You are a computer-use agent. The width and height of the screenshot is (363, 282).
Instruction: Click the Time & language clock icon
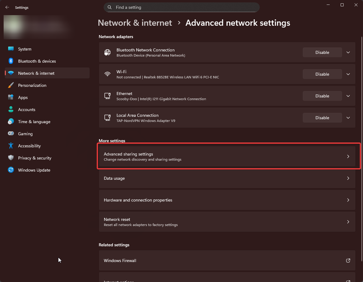point(11,121)
